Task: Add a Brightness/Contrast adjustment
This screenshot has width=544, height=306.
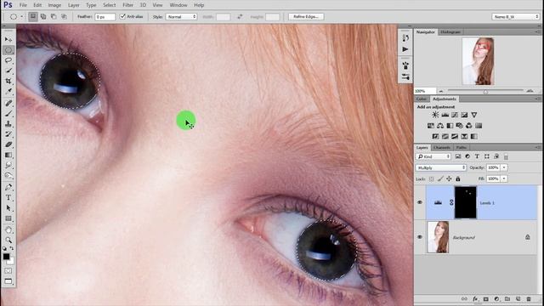Action: pyautogui.click(x=435, y=115)
